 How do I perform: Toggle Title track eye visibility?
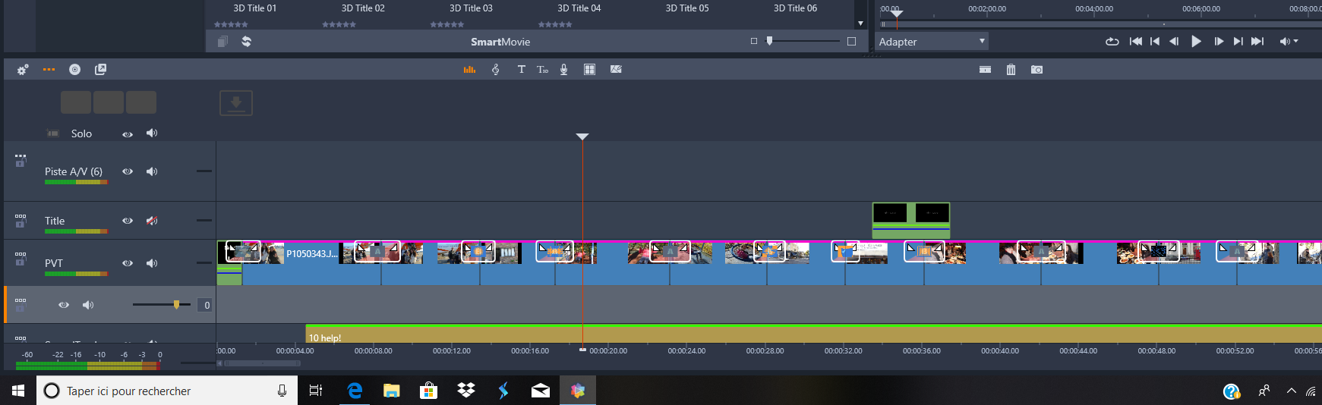pos(128,221)
